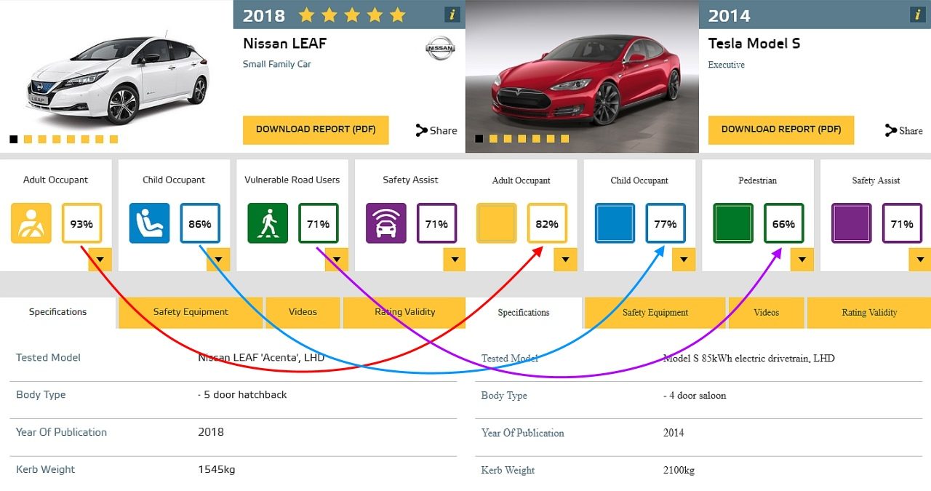
Task: Select the last dot under the Nissan LEAF photo
Action: 113,139
